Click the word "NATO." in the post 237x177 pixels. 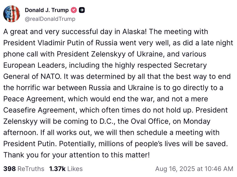pyautogui.click(x=51, y=76)
